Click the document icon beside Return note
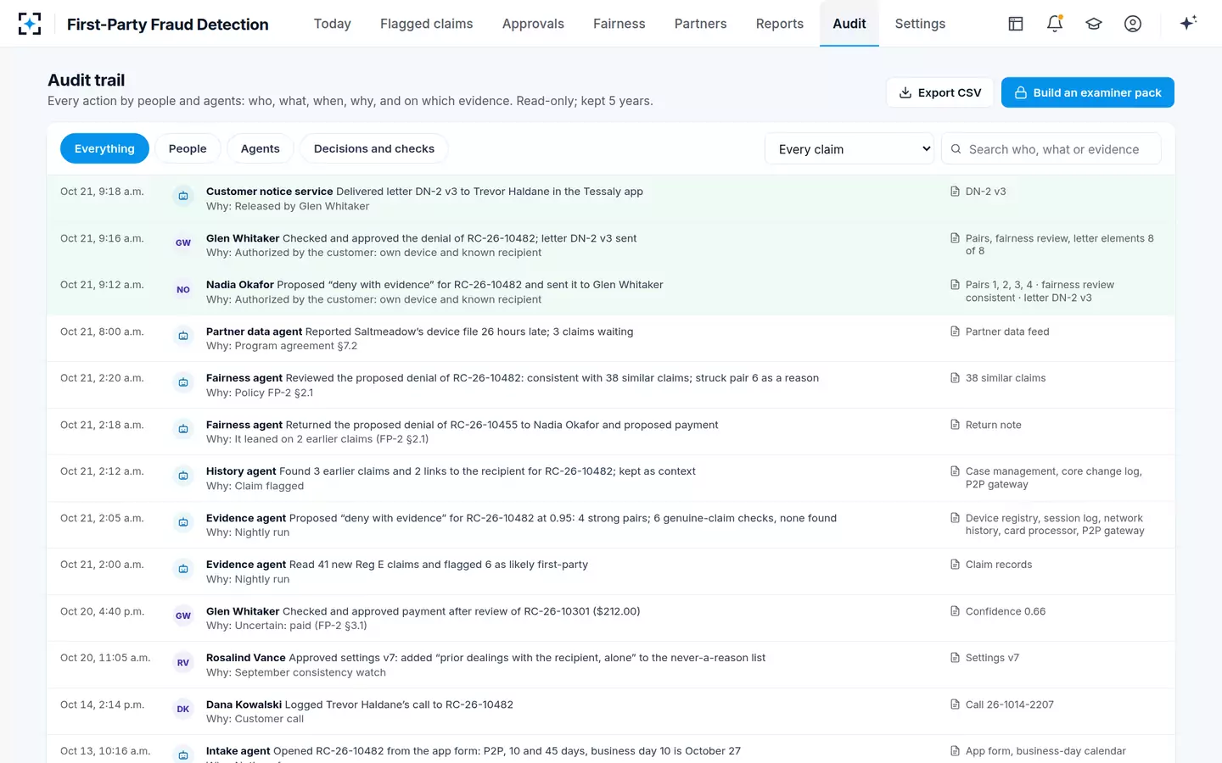The image size is (1222, 763). tap(955, 425)
